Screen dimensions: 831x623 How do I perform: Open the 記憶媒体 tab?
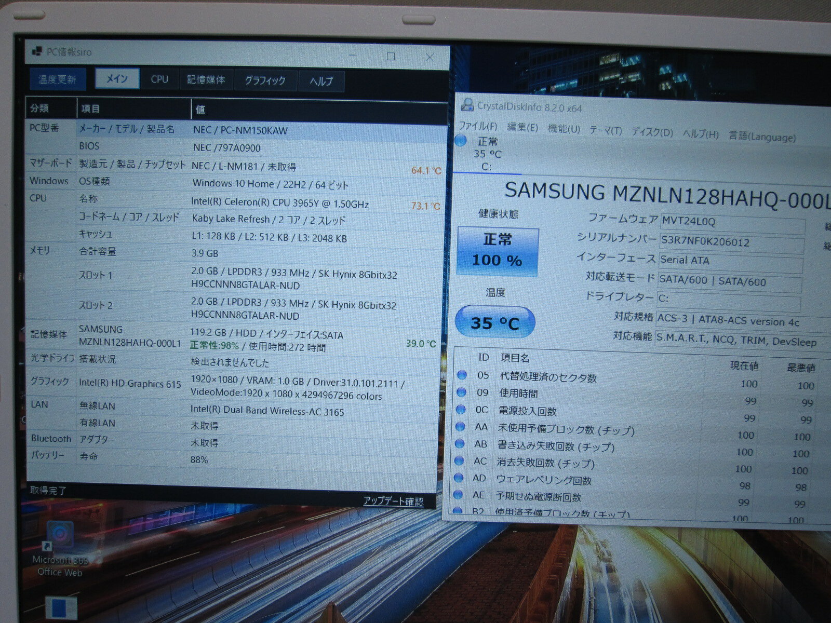[x=206, y=80]
